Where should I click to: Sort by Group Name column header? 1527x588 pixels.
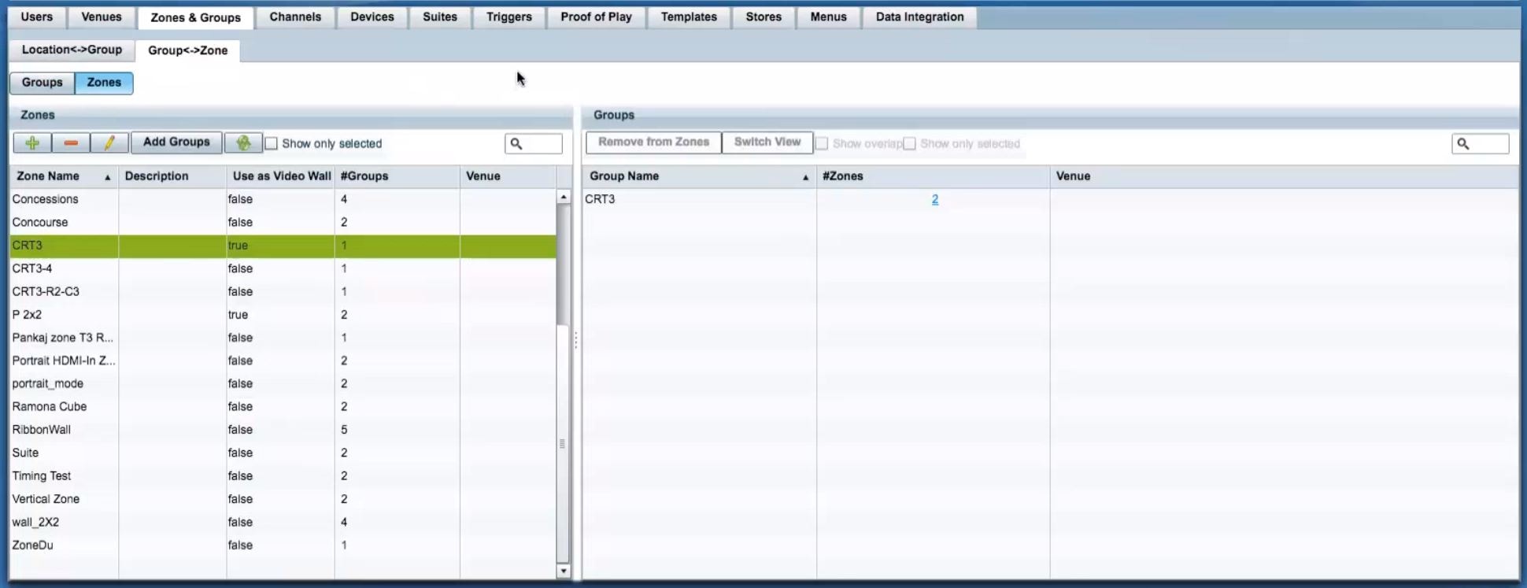699,176
